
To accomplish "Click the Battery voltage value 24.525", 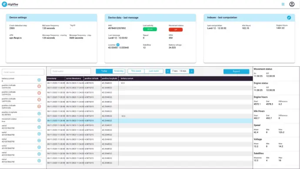I will point(172,47).
